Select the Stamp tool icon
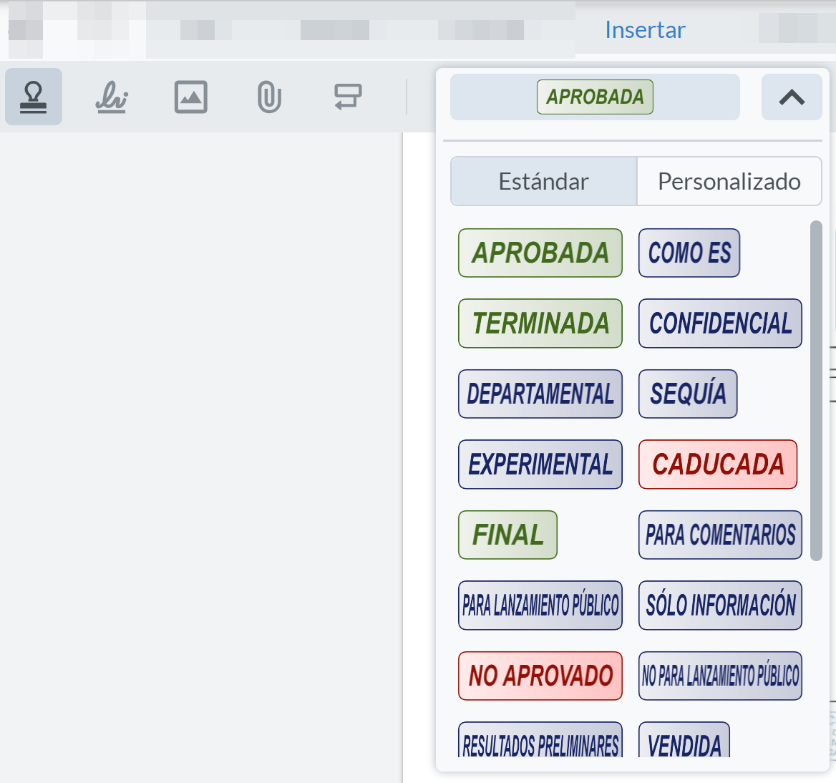The width and height of the screenshot is (836, 783). (34, 97)
